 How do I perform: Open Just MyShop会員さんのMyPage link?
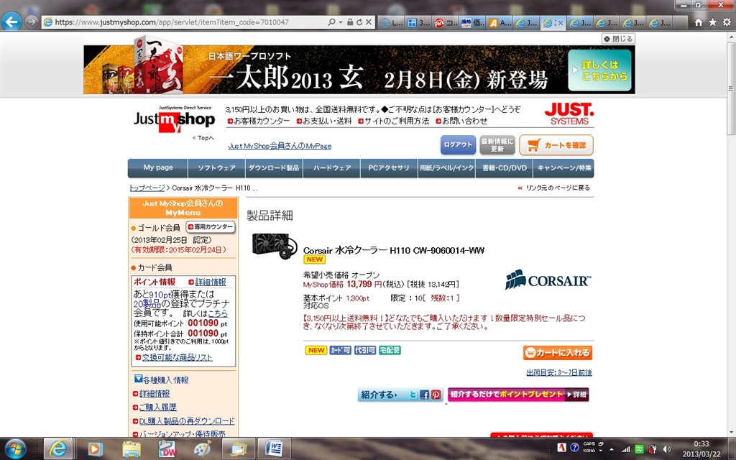[x=280, y=146]
